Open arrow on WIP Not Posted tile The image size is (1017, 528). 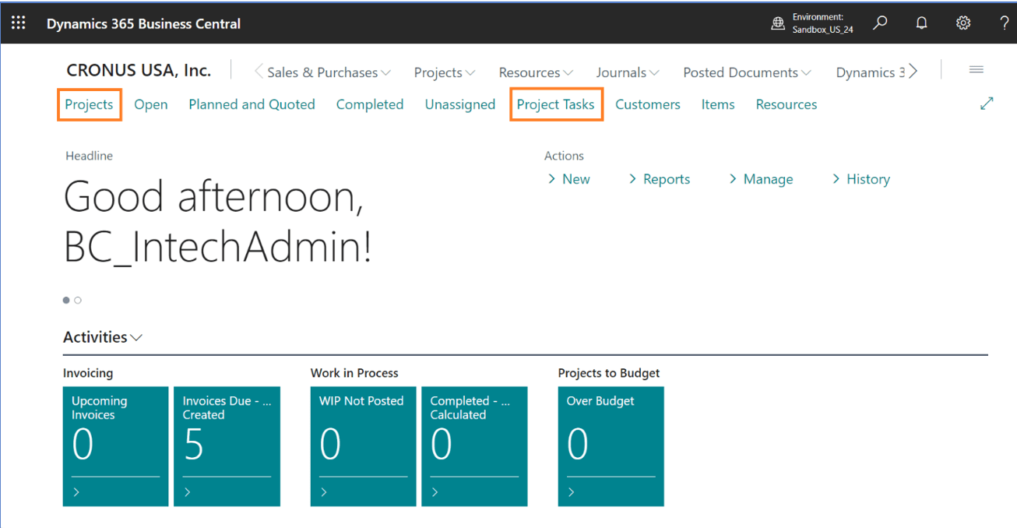pyautogui.click(x=324, y=492)
